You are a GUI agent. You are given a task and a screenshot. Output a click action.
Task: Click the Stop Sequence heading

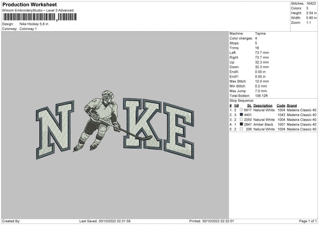(242, 101)
